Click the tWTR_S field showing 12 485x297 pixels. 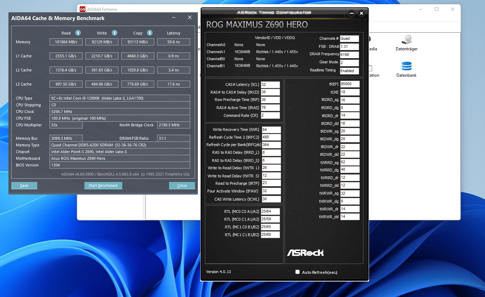coord(271,176)
